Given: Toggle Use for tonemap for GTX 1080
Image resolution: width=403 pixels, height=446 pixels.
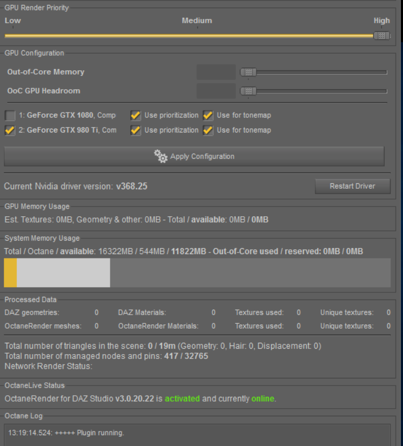Looking at the screenshot, I should 208,116.
